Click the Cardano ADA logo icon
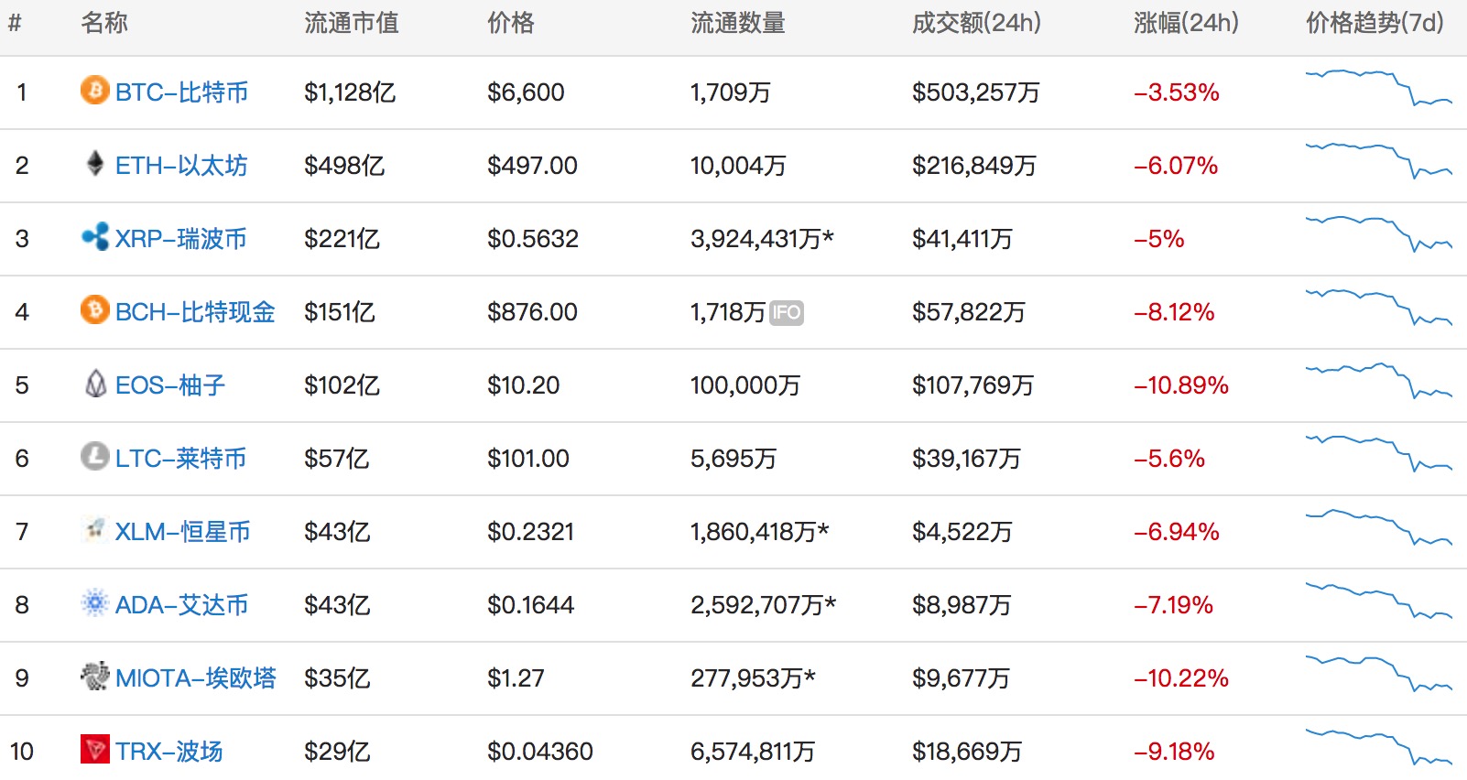 click(x=95, y=602)
